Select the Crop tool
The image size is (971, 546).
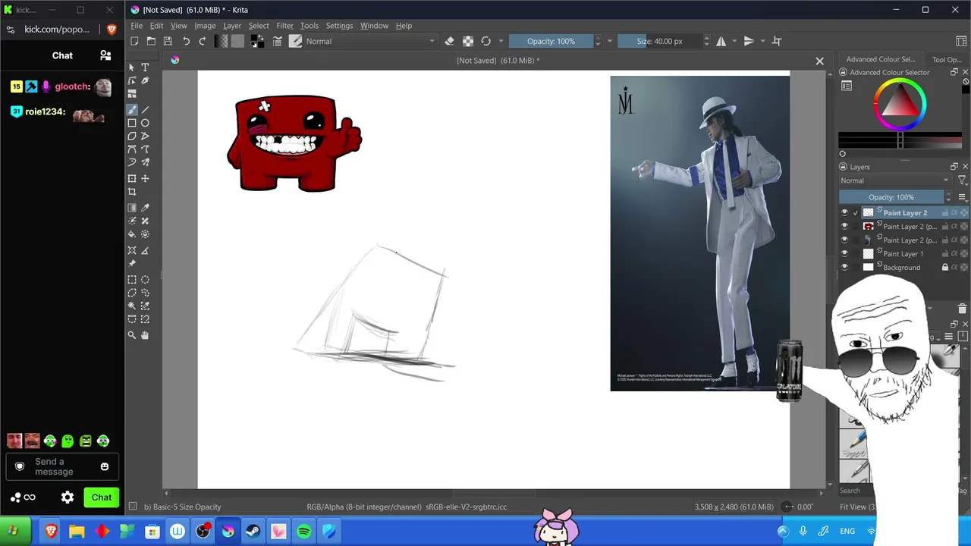coord(132,192)
